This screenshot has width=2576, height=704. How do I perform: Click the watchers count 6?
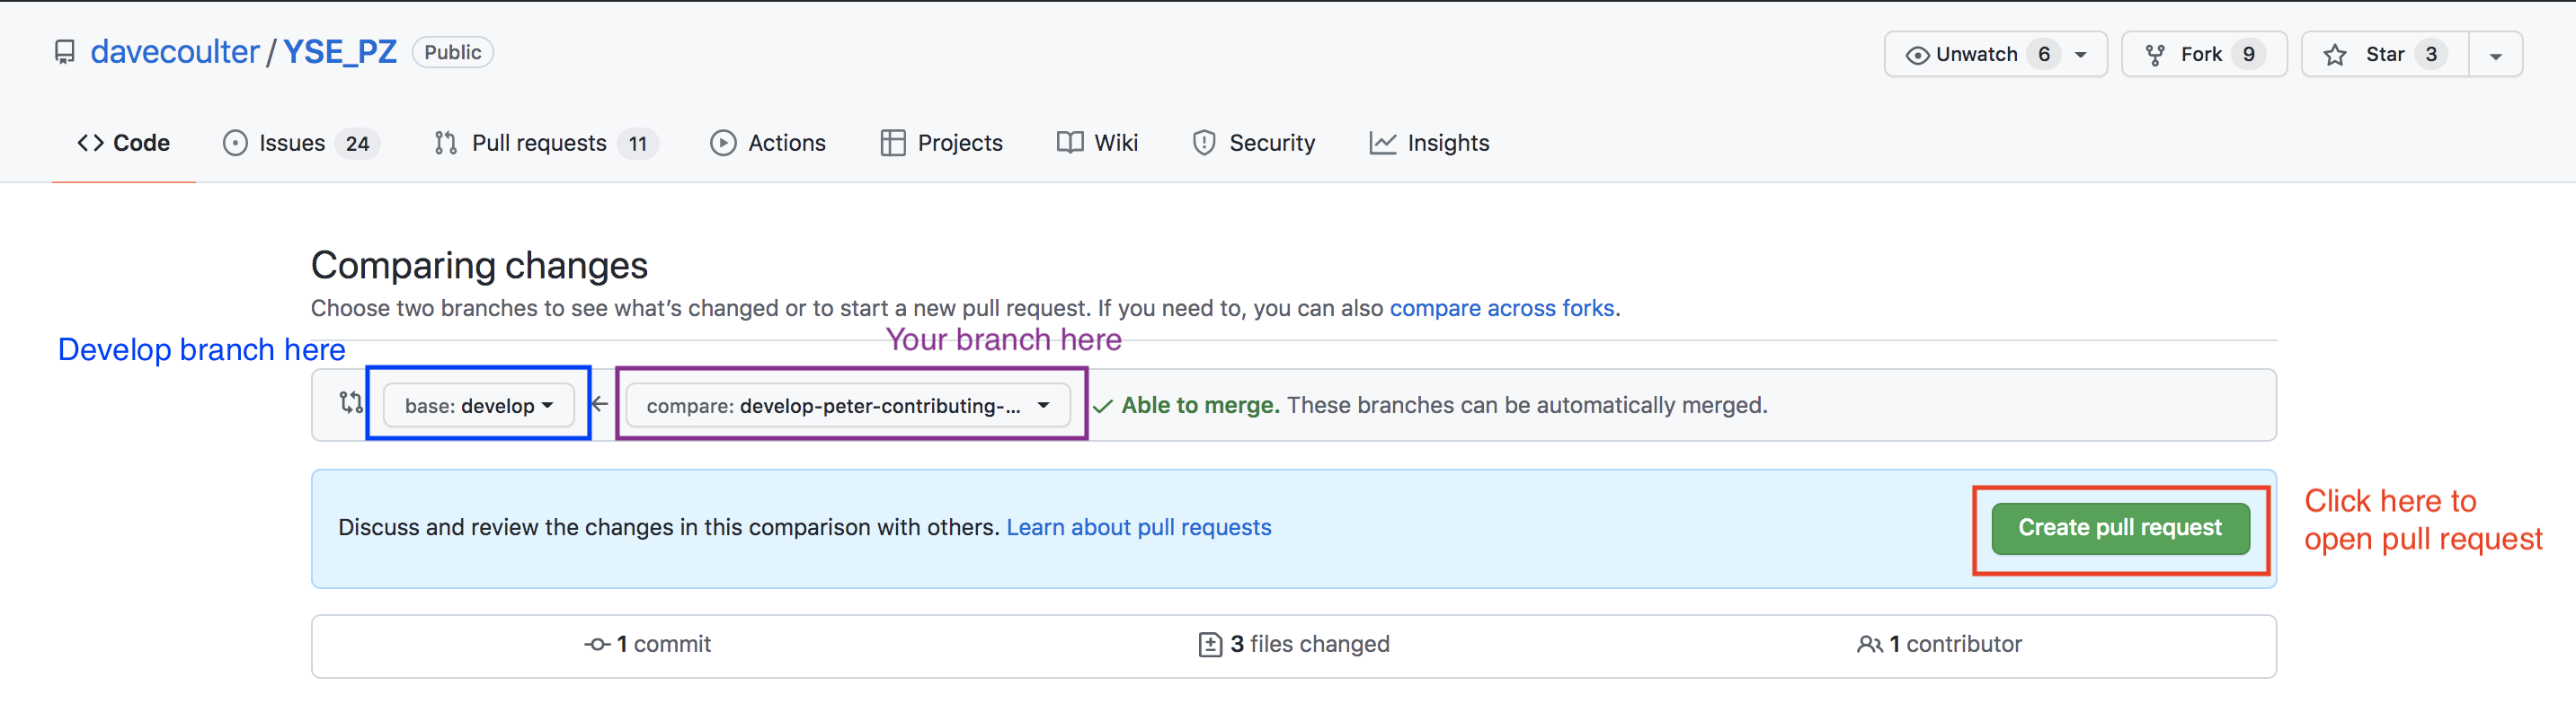pos(2044,54)
